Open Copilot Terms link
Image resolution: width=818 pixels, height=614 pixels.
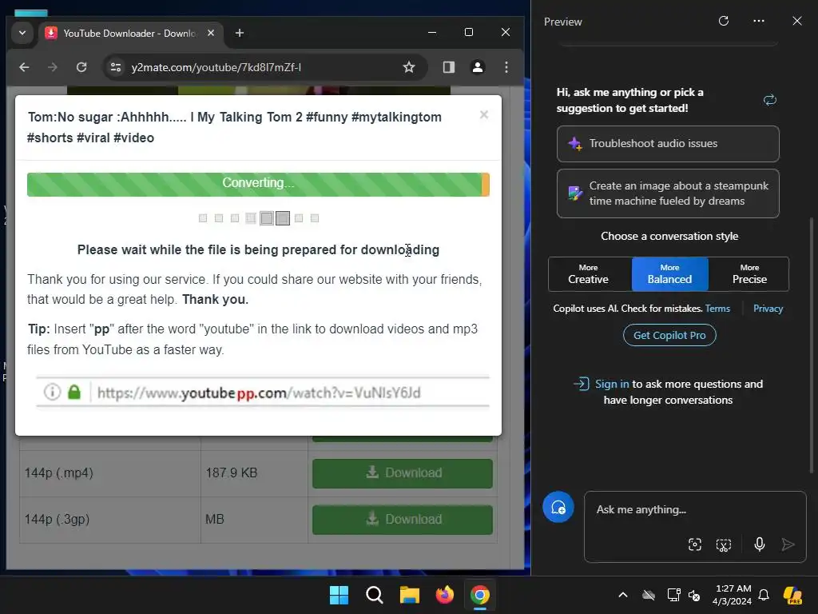[x=717, y=309]
